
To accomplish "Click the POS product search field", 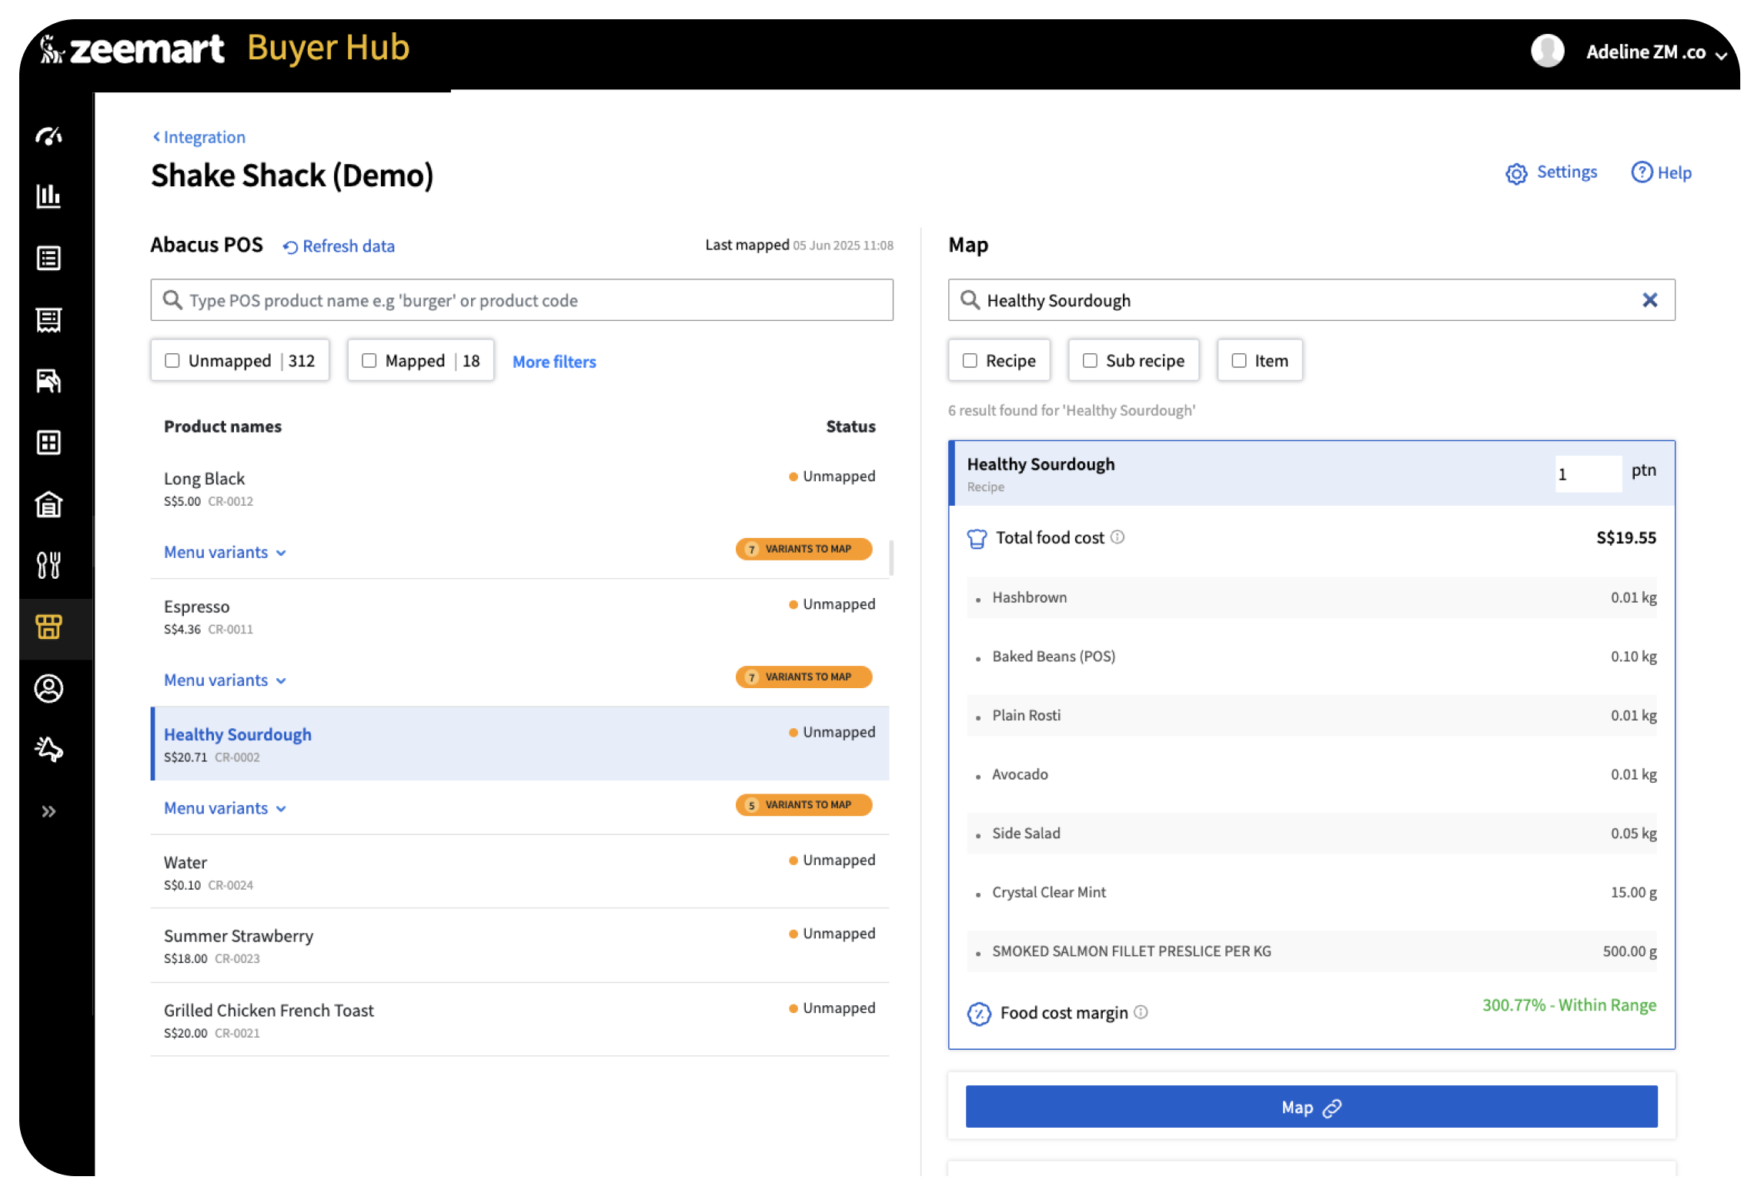I will pos(522,300).
